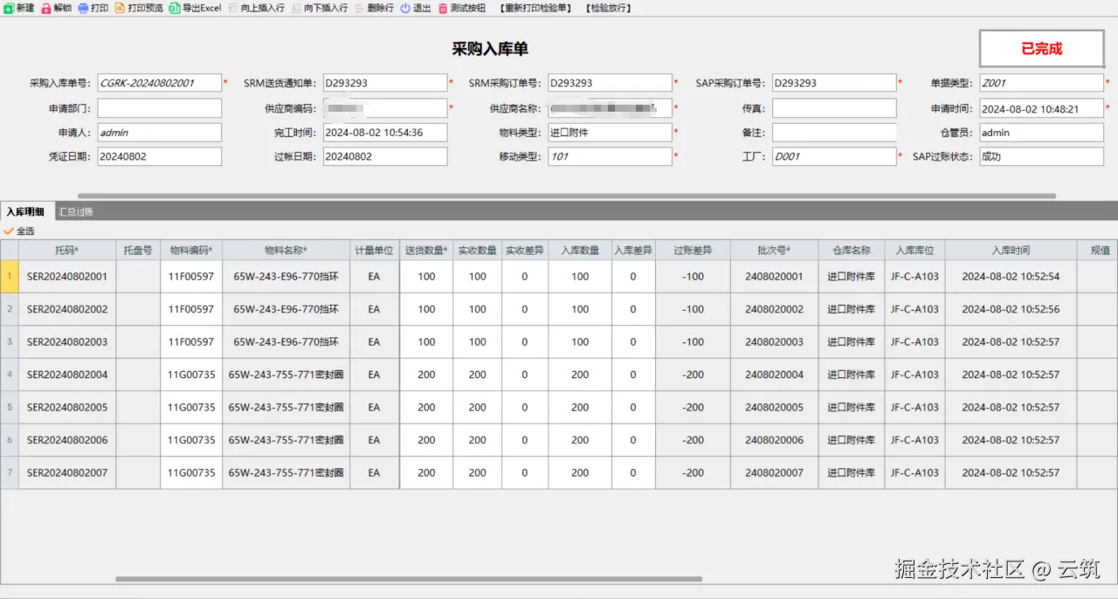Image resolution: width=1118 pixels, height=599 pixels.
Task: Click batch number 2408020002
Action: [774, 309]
